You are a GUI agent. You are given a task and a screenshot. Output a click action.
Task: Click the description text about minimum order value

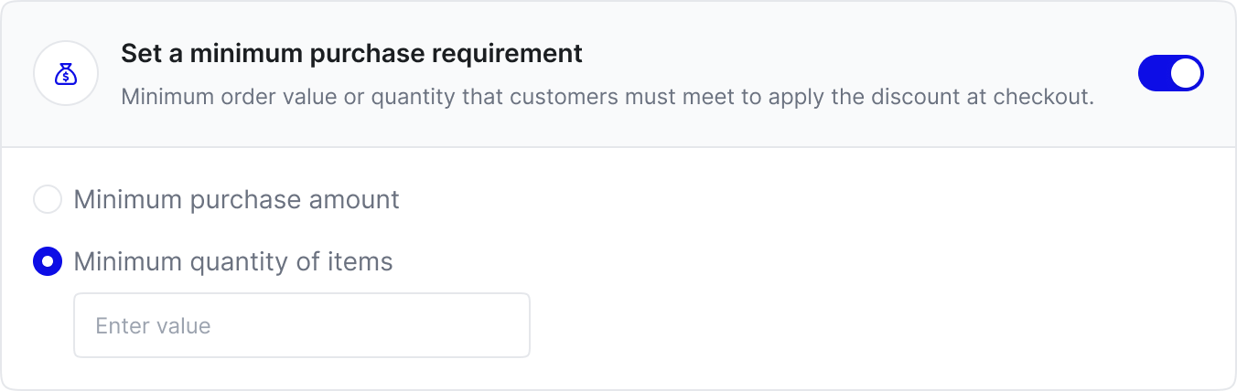pos(607,97)
